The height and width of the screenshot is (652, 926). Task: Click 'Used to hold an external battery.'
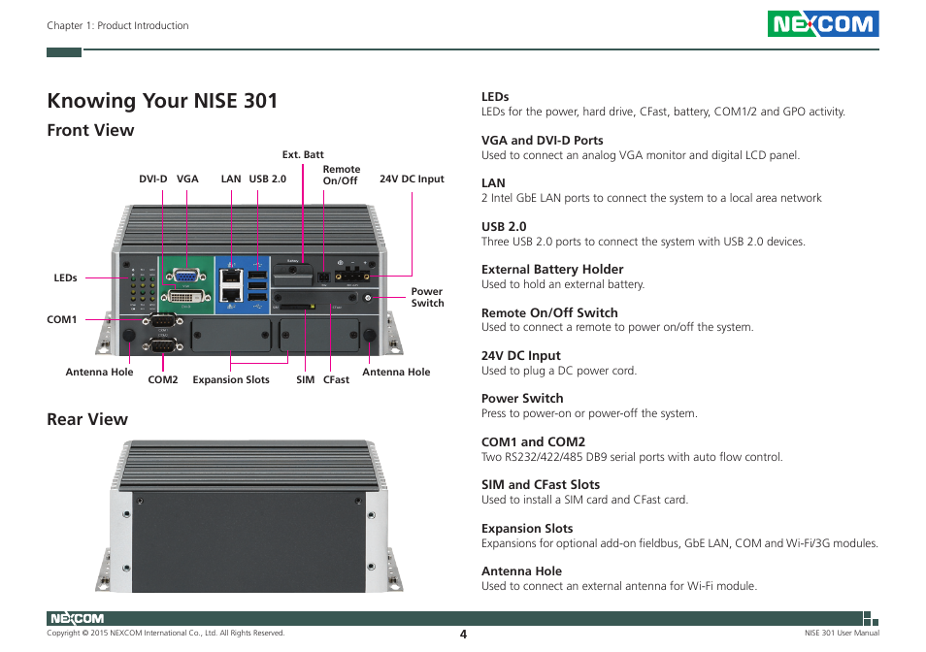(563, 284)
